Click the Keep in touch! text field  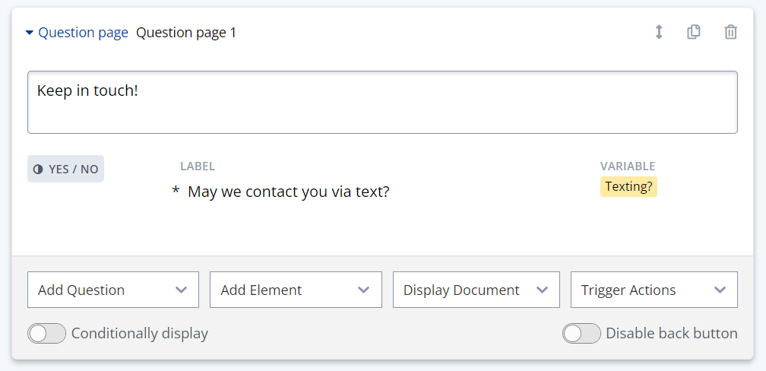point(382,102)
